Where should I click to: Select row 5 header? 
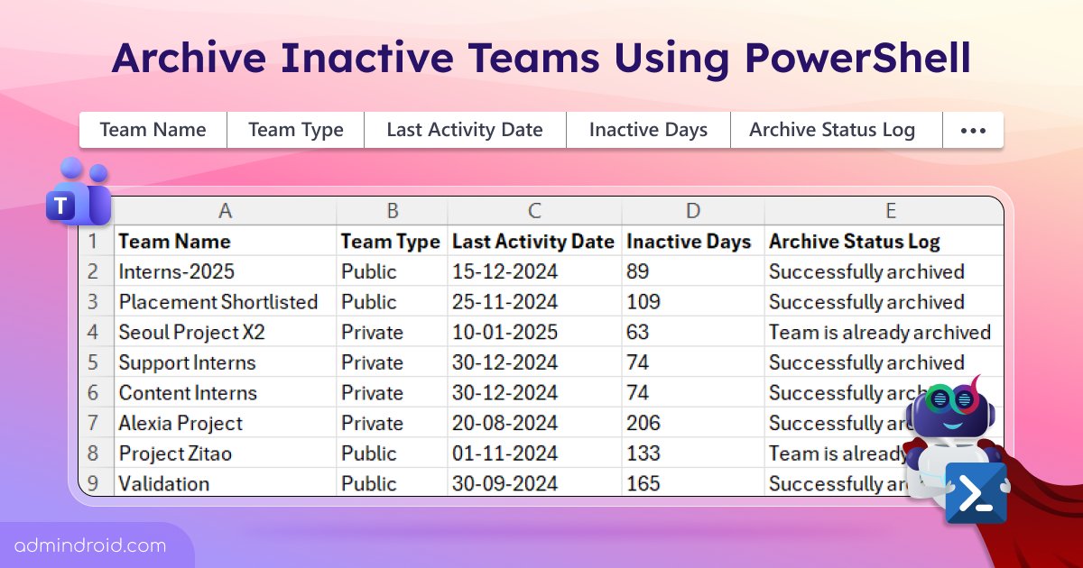[93, 362]
